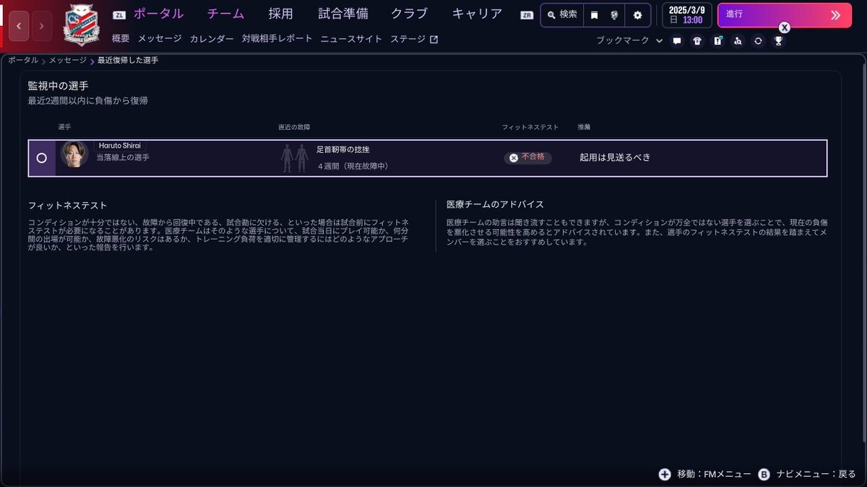Open settings via the gear icon
The width and height of the screenshot is (867, 487).
[x=637, y=15]
